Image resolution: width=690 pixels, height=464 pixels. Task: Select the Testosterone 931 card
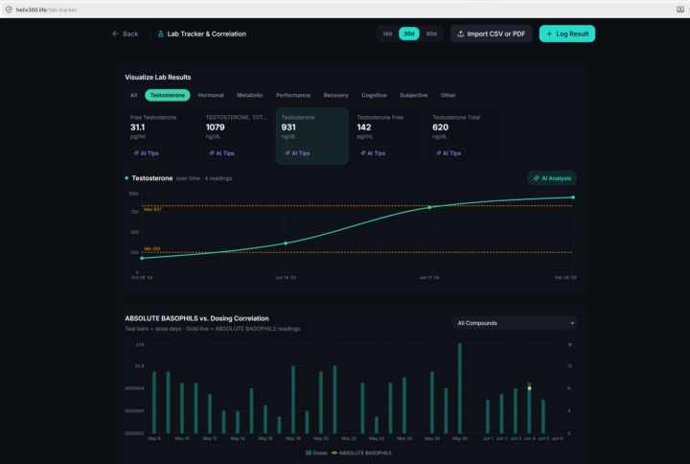[x=312, y=136]
